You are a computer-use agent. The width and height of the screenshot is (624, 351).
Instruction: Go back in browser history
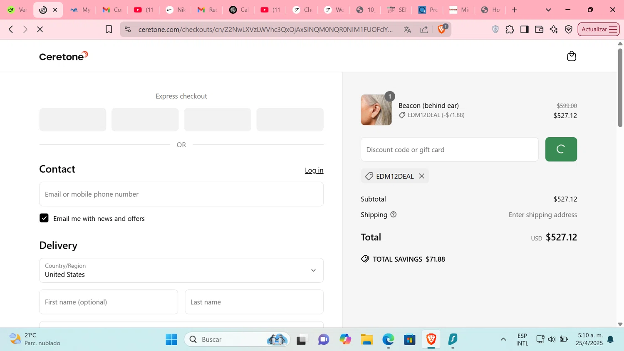coord(11,29)
